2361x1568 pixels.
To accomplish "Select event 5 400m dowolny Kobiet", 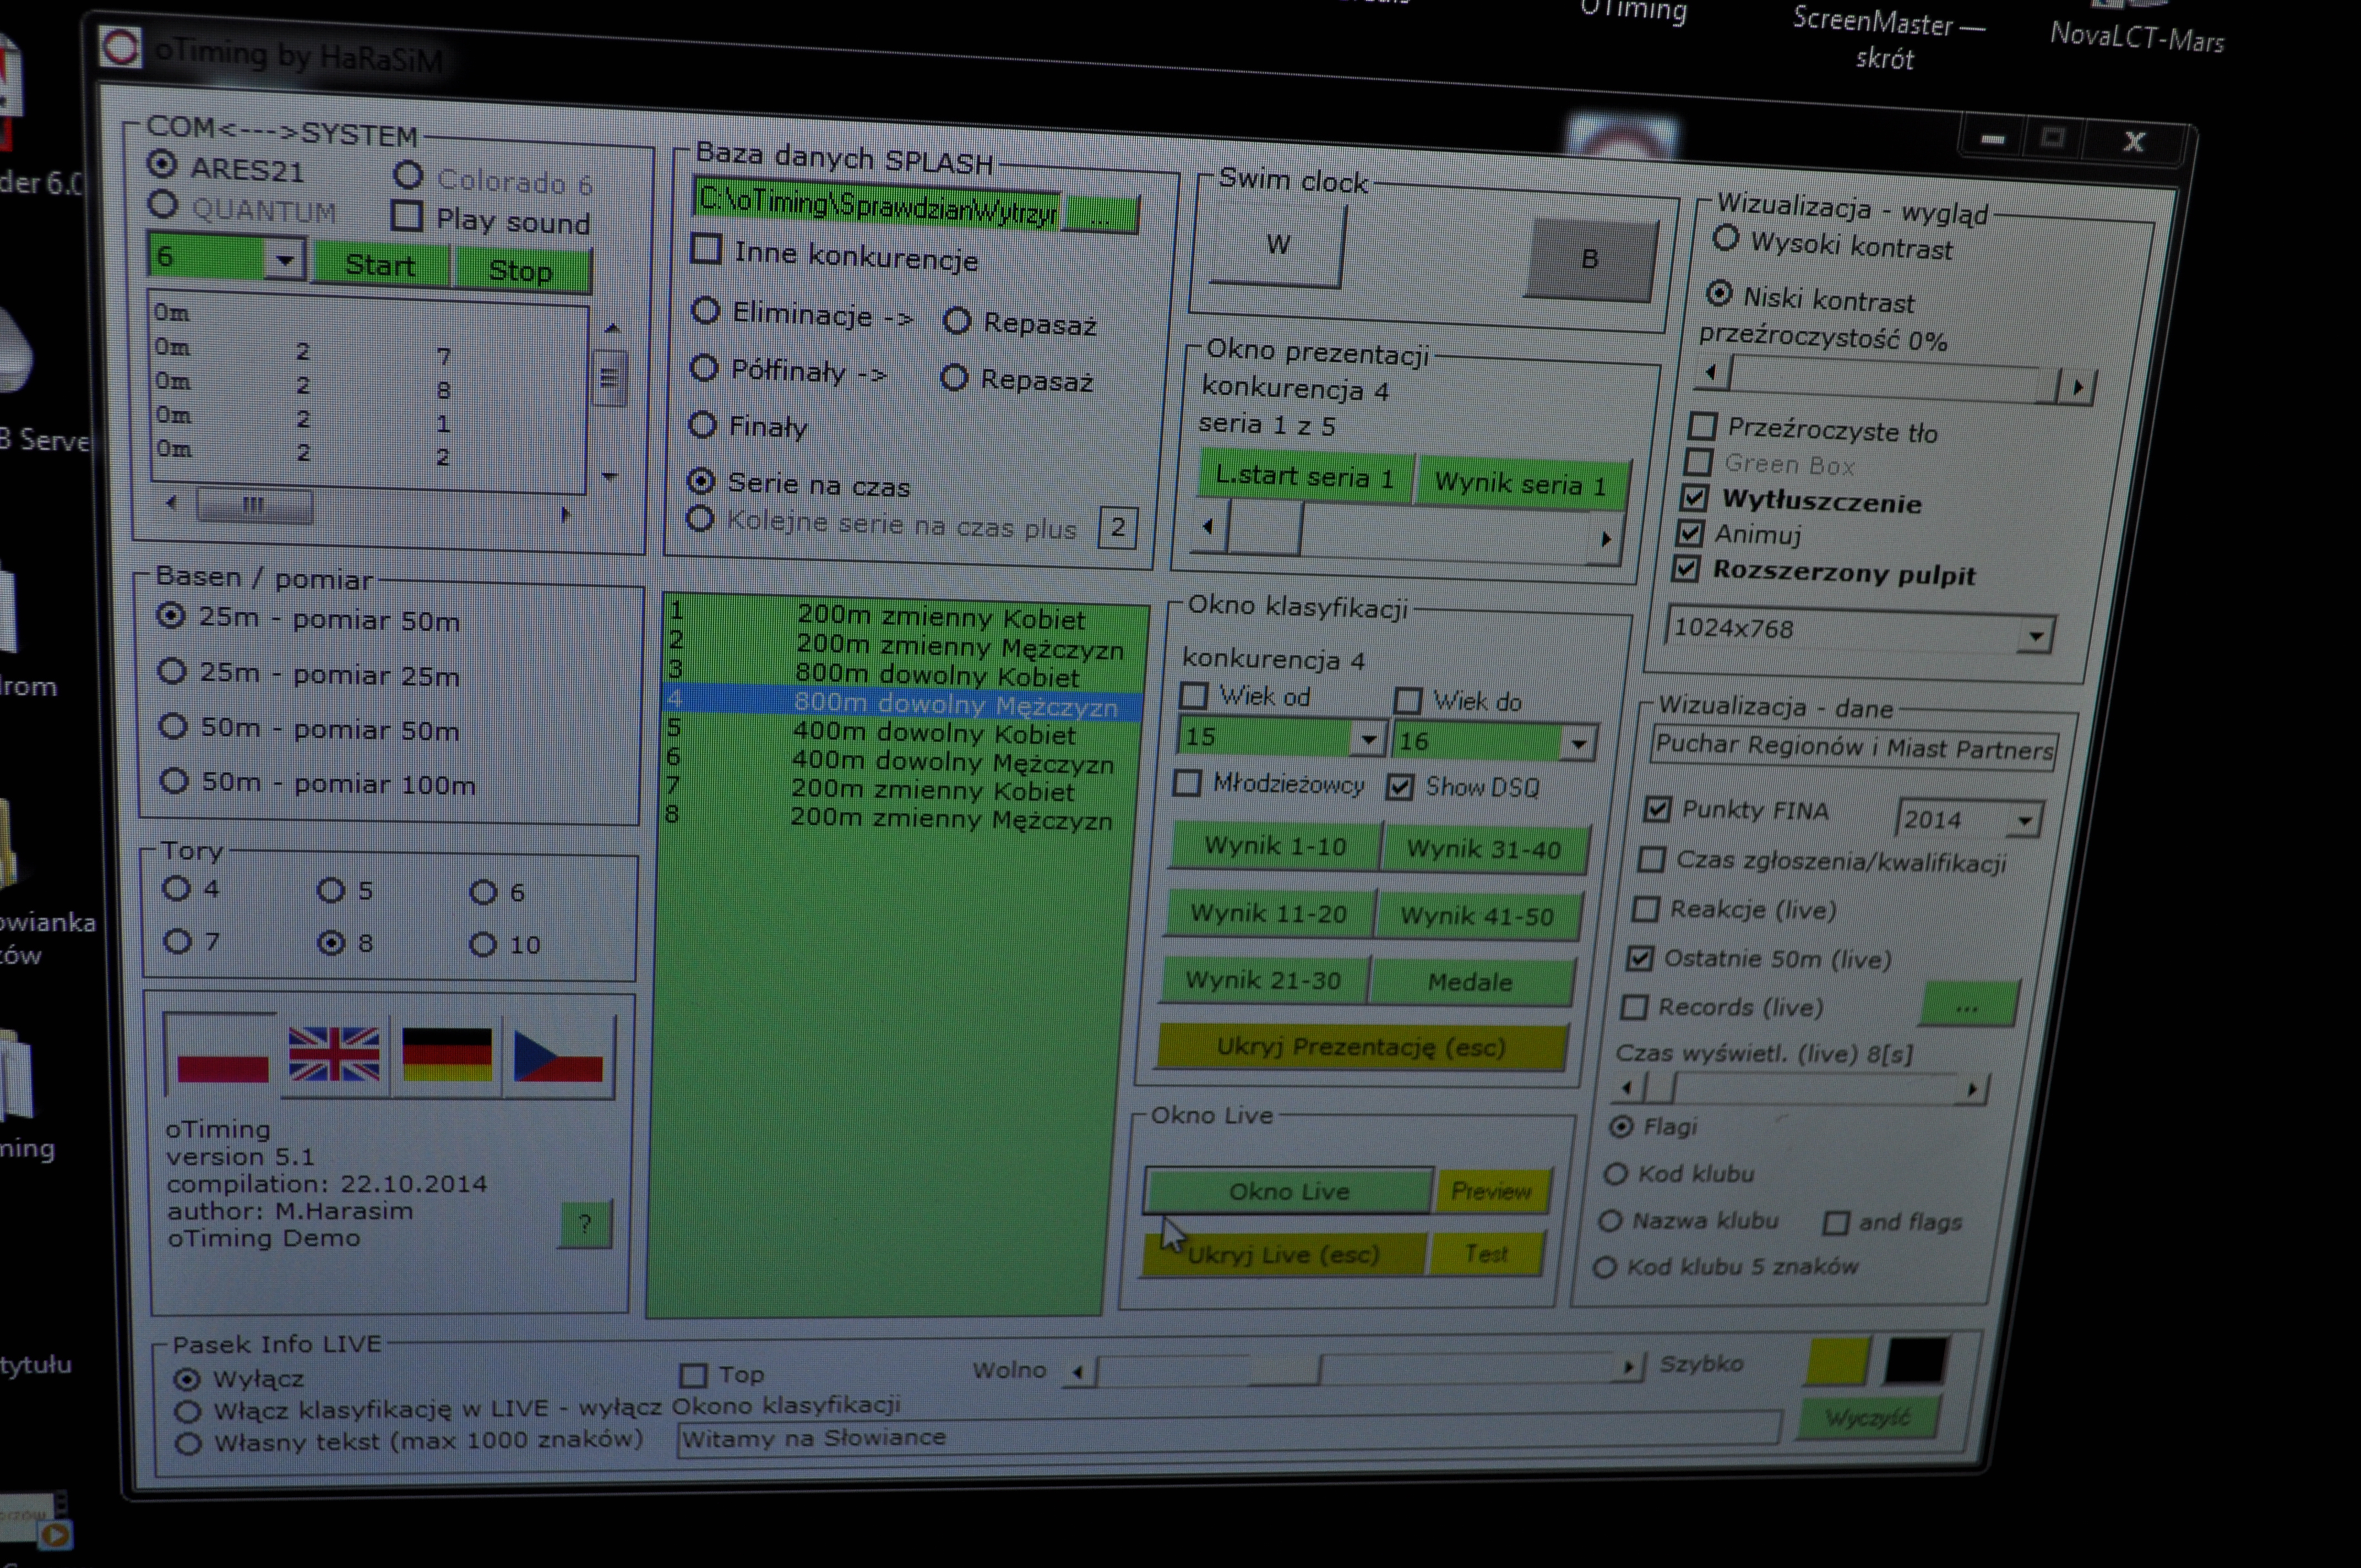I will click(x=901, y=732).
